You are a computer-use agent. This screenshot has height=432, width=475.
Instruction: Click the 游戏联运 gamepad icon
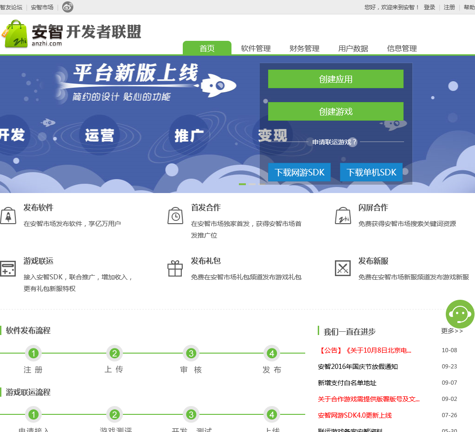point(8,269)
